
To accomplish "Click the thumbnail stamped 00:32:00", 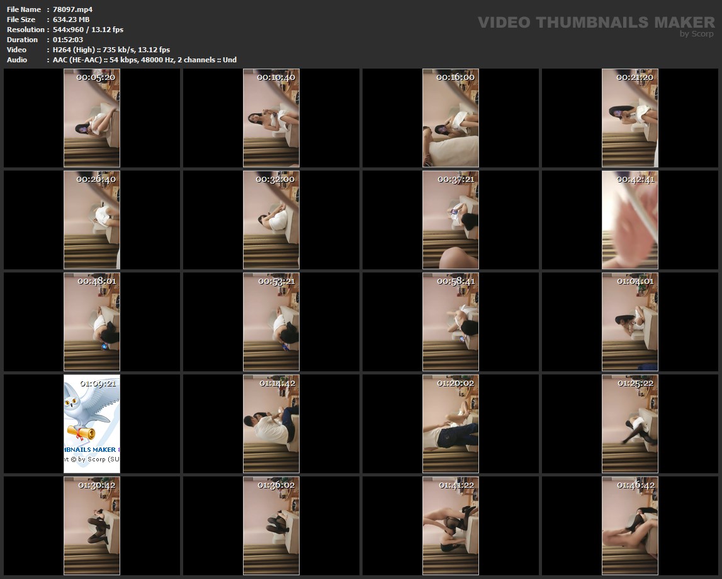I will 271,220.
